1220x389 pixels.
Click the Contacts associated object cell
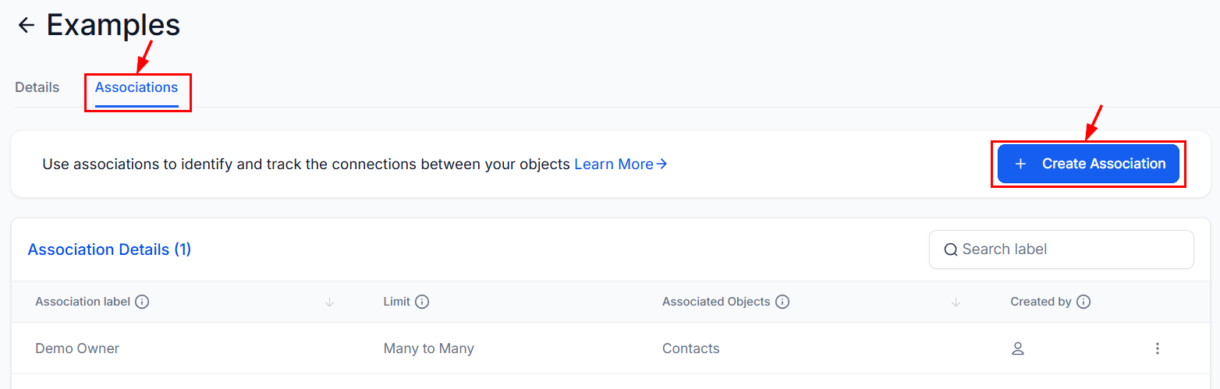pyautogui.click(x=691, y=348)
